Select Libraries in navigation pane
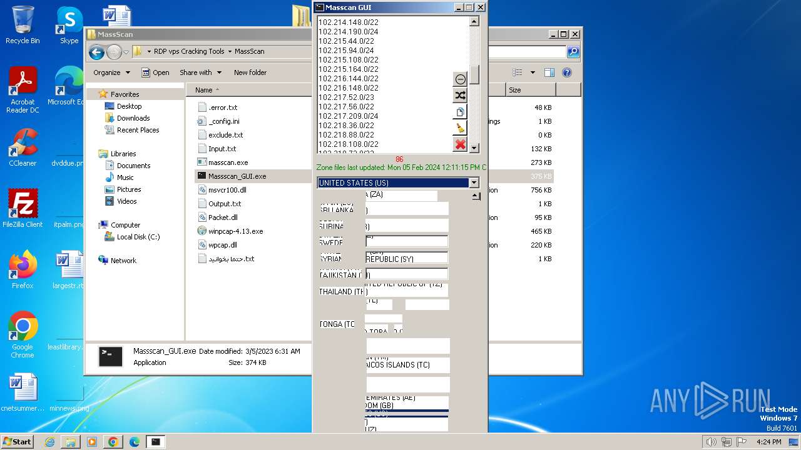 [x=117, y=154]
